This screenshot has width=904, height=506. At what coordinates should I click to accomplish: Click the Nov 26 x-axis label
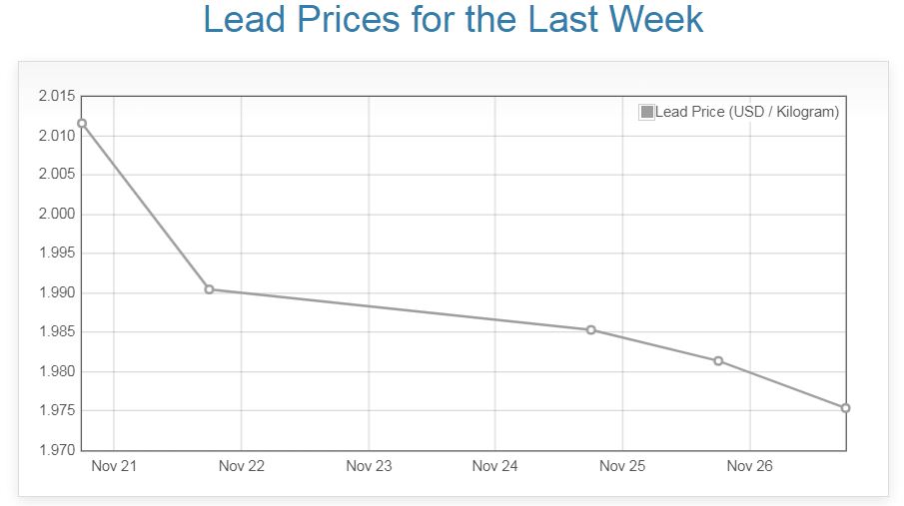(750, 466)
